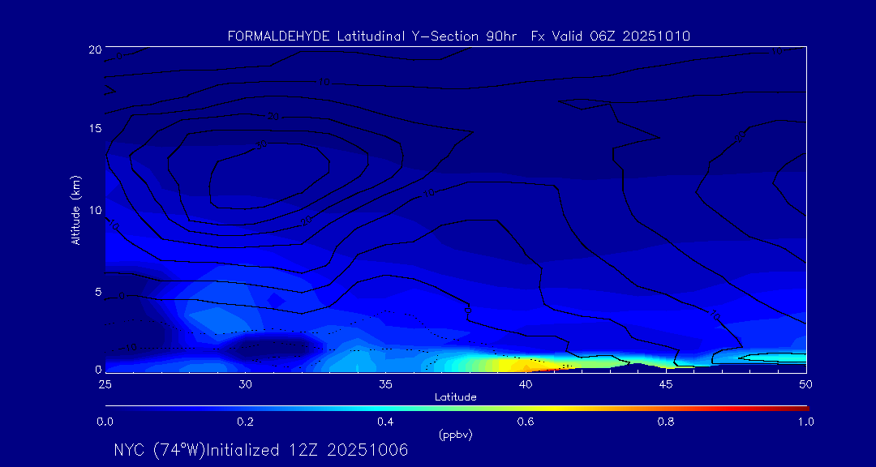This screenshot has height=467, width=876.
Task: Click the colorbar value 0.4
Action: [385, 422]
